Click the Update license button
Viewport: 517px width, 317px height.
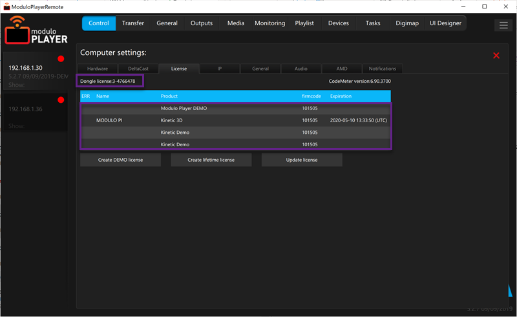click(x=302, y=160)
